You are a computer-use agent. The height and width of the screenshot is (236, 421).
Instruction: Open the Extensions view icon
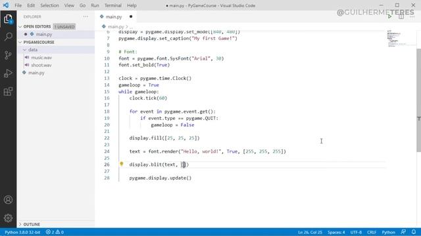(x=8, y=92)
